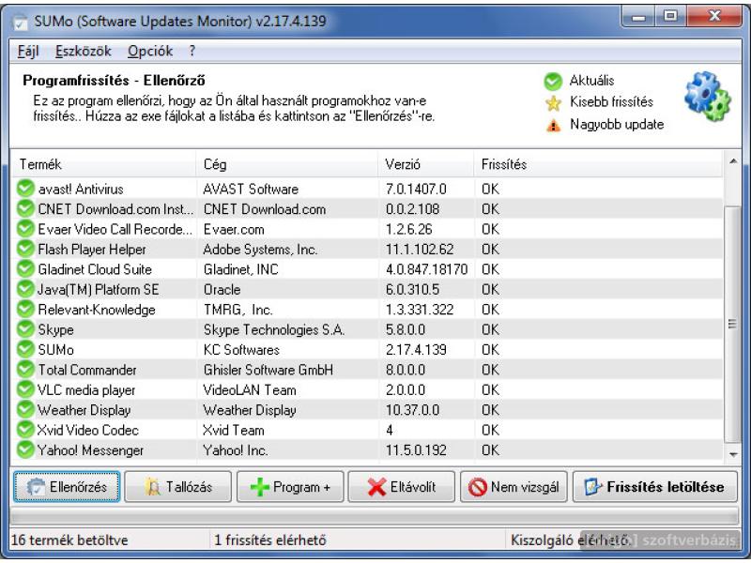Click the KC Softwares company cell
Screen dimensions: 751x563
[241, 350]
